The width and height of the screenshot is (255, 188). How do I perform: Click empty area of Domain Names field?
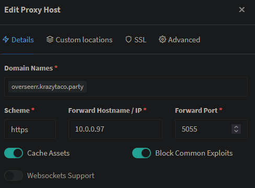click(167, 87)
